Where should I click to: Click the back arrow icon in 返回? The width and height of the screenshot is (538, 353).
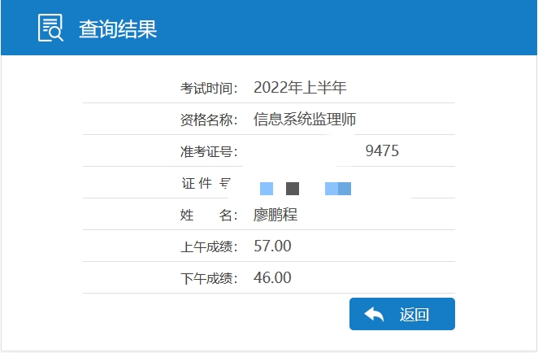click(x=374, y=315)
